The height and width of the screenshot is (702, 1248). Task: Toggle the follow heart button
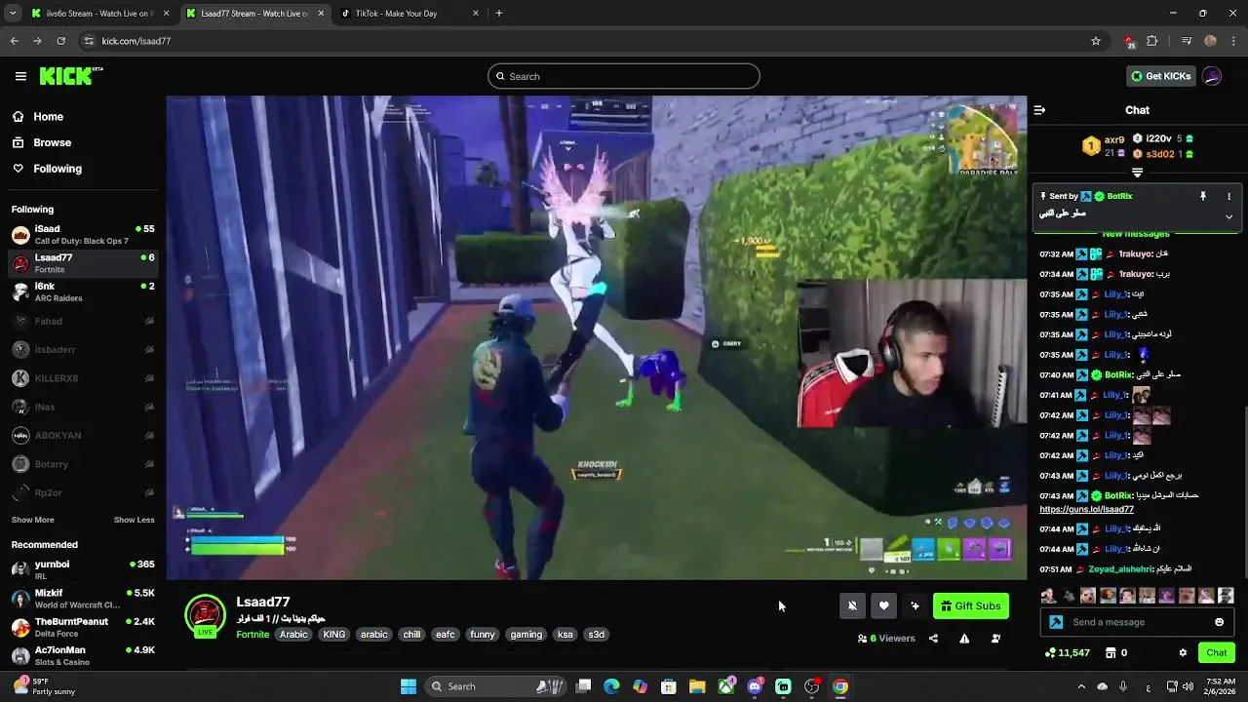pos(883,606)
